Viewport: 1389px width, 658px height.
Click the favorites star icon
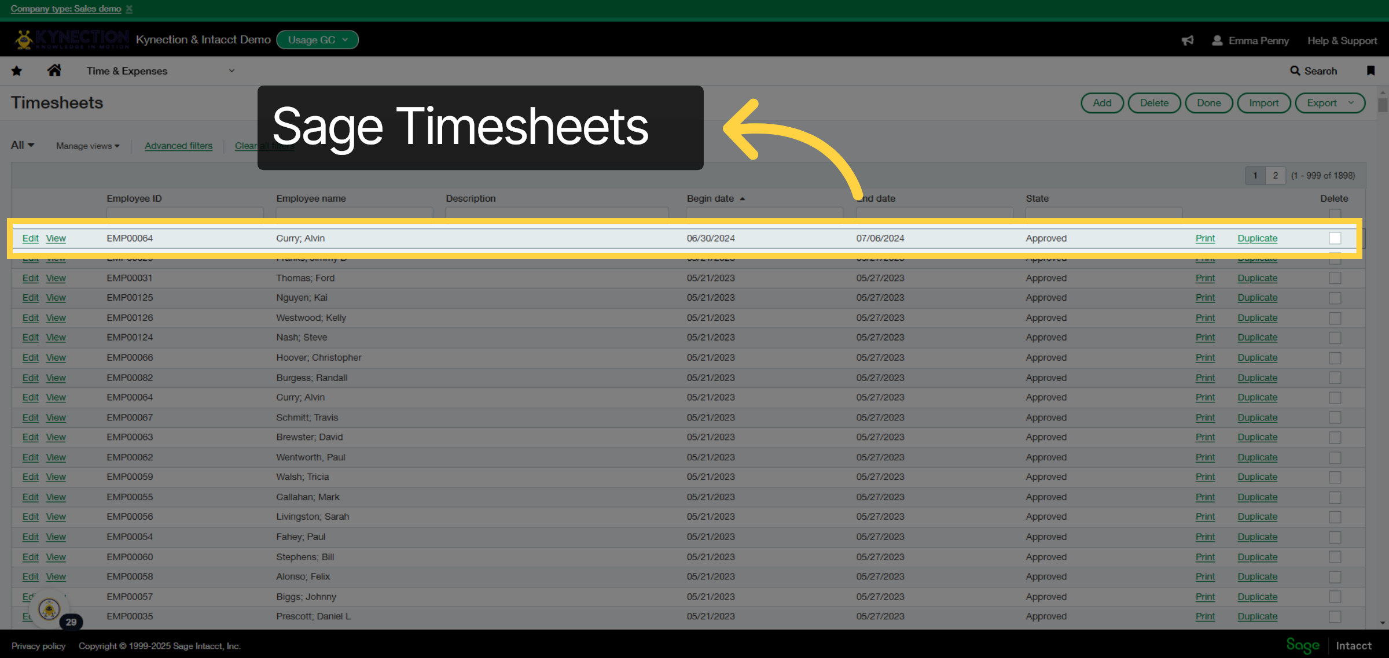(x=17, y=71)
